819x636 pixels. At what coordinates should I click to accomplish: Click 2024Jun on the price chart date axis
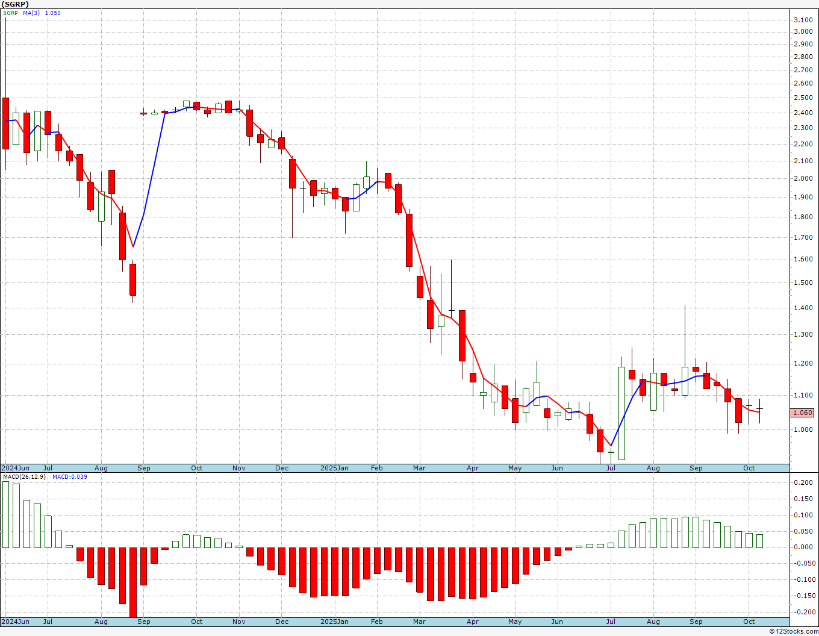16,468
